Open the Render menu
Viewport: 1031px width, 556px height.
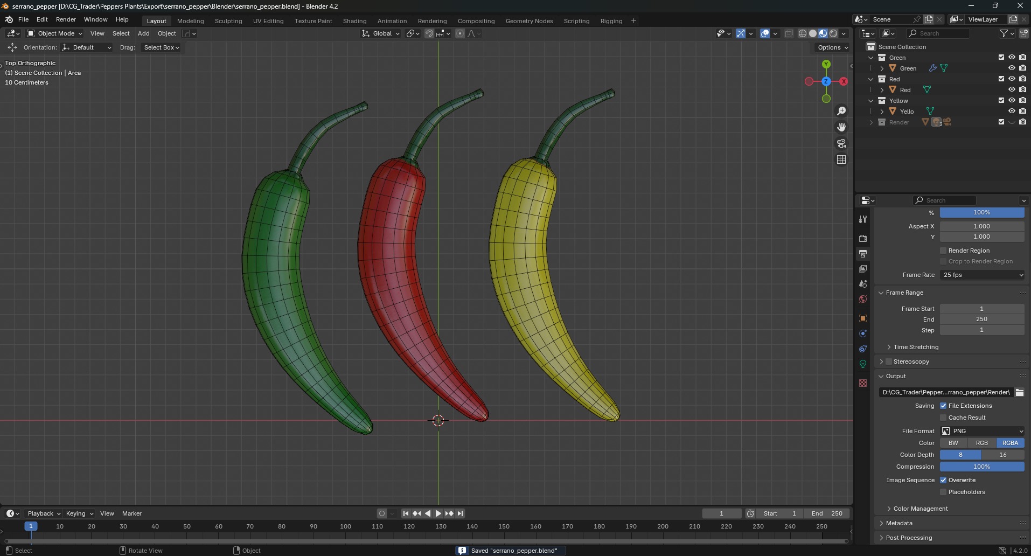(66, 19)
